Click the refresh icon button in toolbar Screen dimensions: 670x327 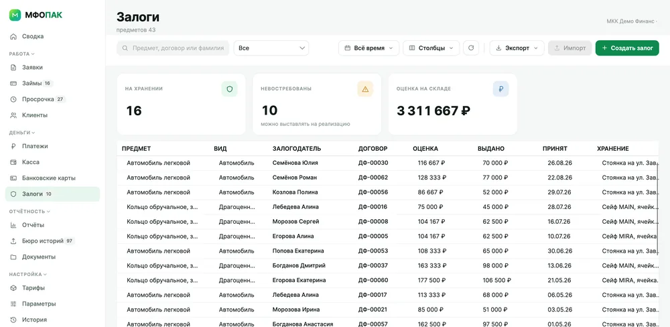471,48
